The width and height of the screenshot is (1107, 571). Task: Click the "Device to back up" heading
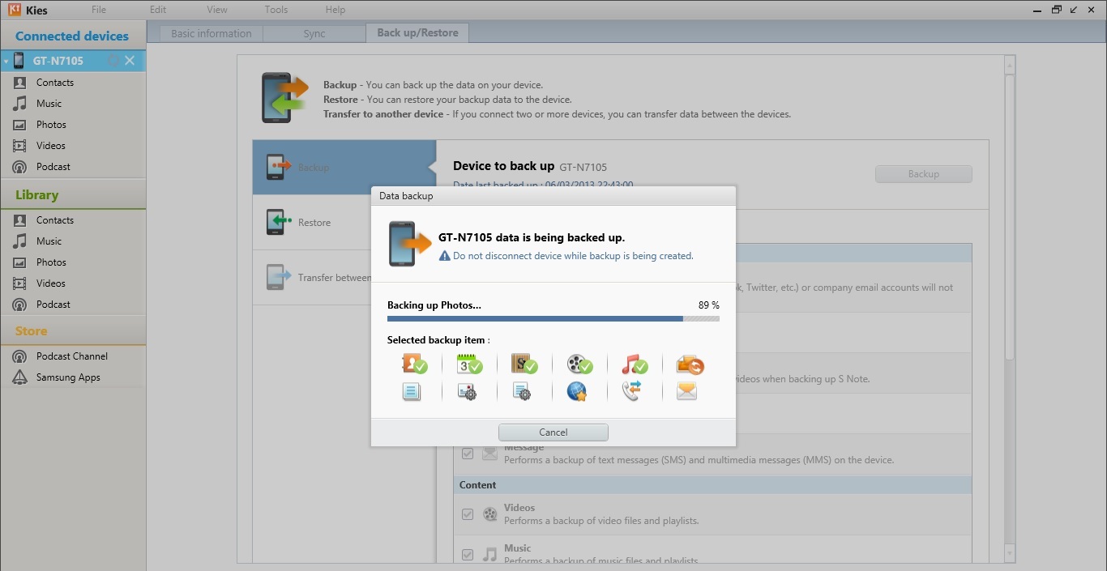tap(503, 166)
